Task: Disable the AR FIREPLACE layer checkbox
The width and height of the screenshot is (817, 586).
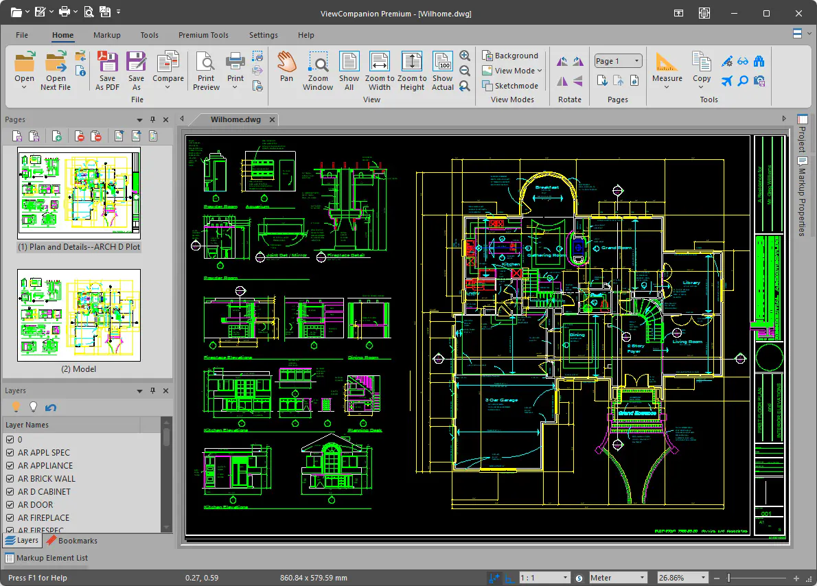Action: coord(10,518)
